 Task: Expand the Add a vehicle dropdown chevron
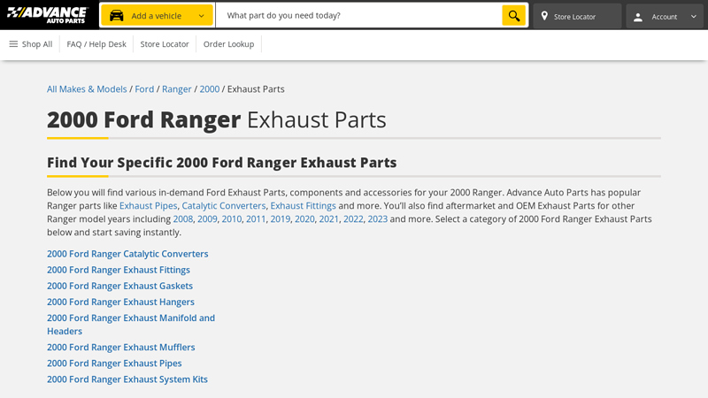point(202,16)
